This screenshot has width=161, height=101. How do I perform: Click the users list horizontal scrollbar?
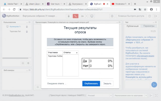click(x=15, y=58)
